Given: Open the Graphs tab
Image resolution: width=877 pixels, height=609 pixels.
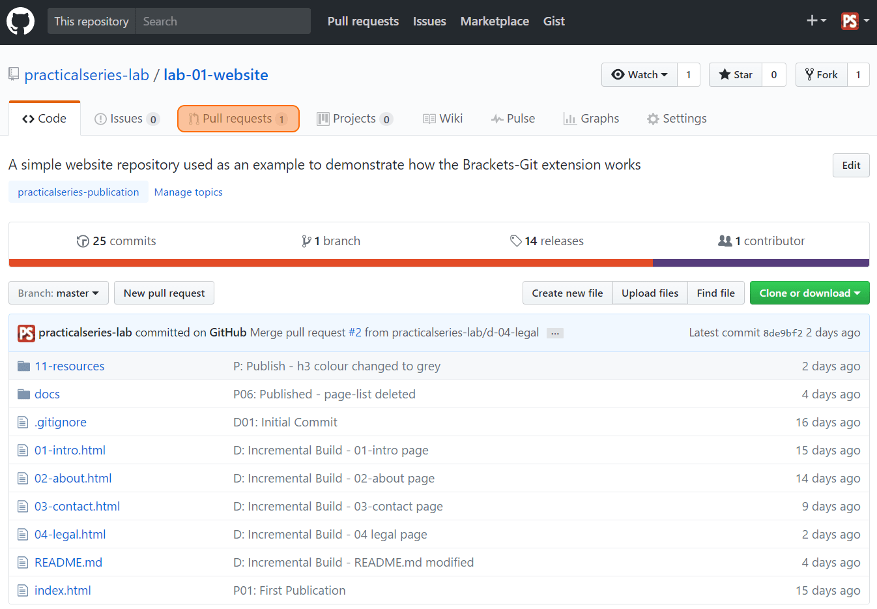Looking at the screenshot, I should tap(592, 119).
